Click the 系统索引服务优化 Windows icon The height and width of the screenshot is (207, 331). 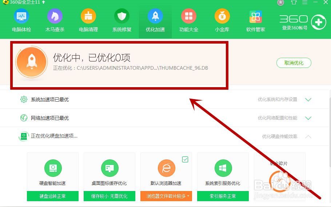[x=223, y=168]
